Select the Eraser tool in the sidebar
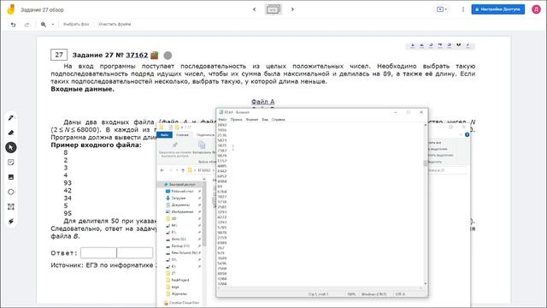 (11, 133)
